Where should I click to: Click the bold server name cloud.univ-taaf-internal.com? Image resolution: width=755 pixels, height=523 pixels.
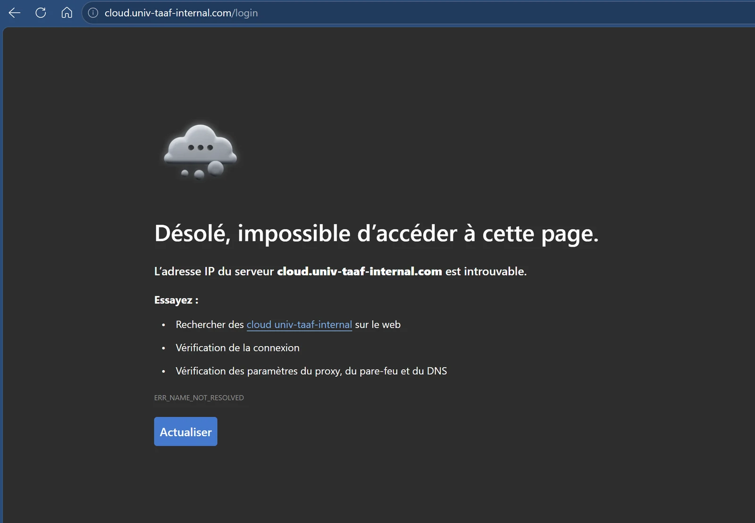[360, 271]
